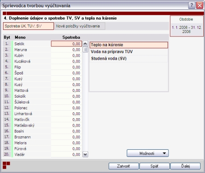Click the Zatvoriť button
The height and width of the screenshot is (173, 205).
(123, 166)
